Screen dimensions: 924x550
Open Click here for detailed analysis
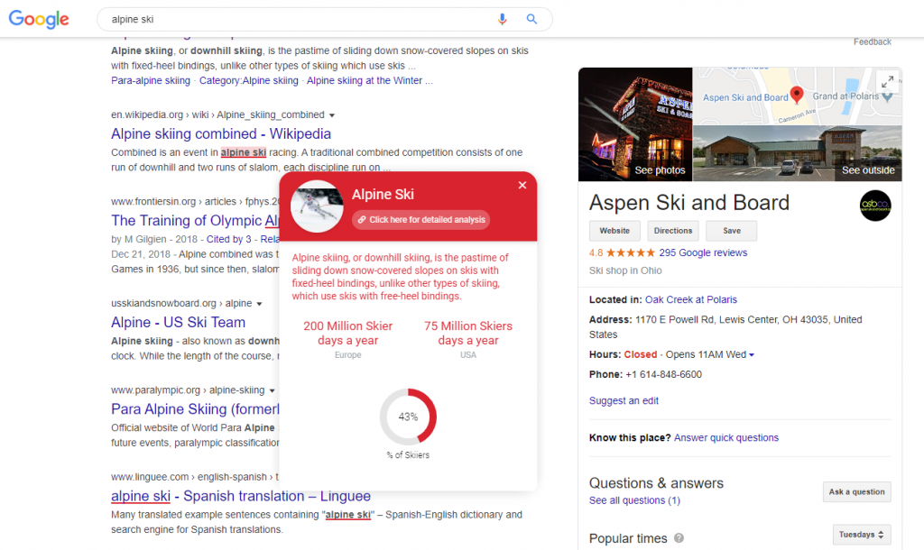tap(420, 220)
